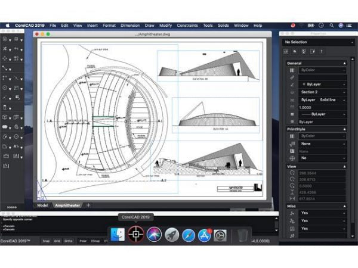Click the rounded pill-shaped solid icon in toolbar
The width and height of the screenshot is (358, 268).
click(5, 127)
